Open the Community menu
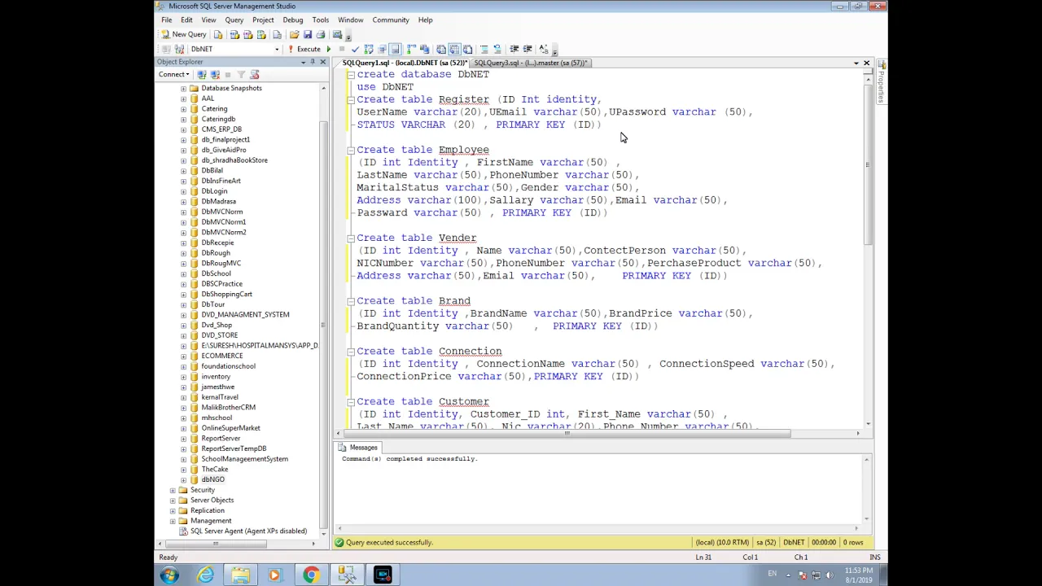The image size is (1042, 586). click(391, 20)
